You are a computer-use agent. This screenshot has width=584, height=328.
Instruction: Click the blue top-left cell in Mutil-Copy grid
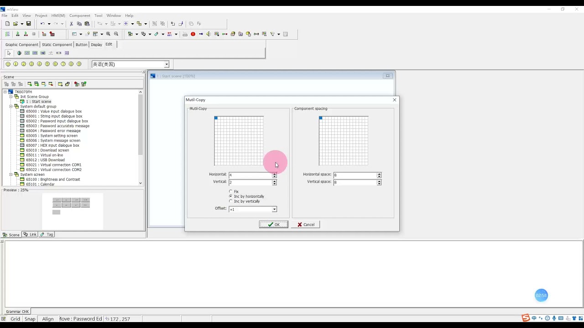pos(216,118)
